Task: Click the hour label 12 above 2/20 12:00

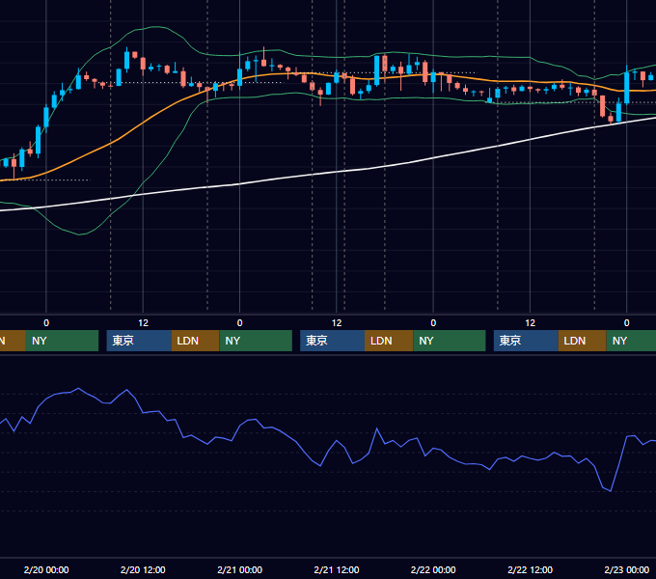Action: pos(143,323)
